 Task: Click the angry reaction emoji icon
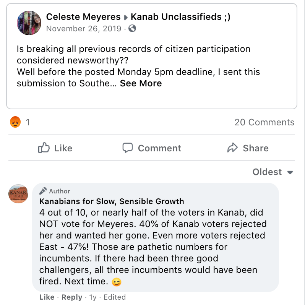pyautogui.click(x=15, y=122)
